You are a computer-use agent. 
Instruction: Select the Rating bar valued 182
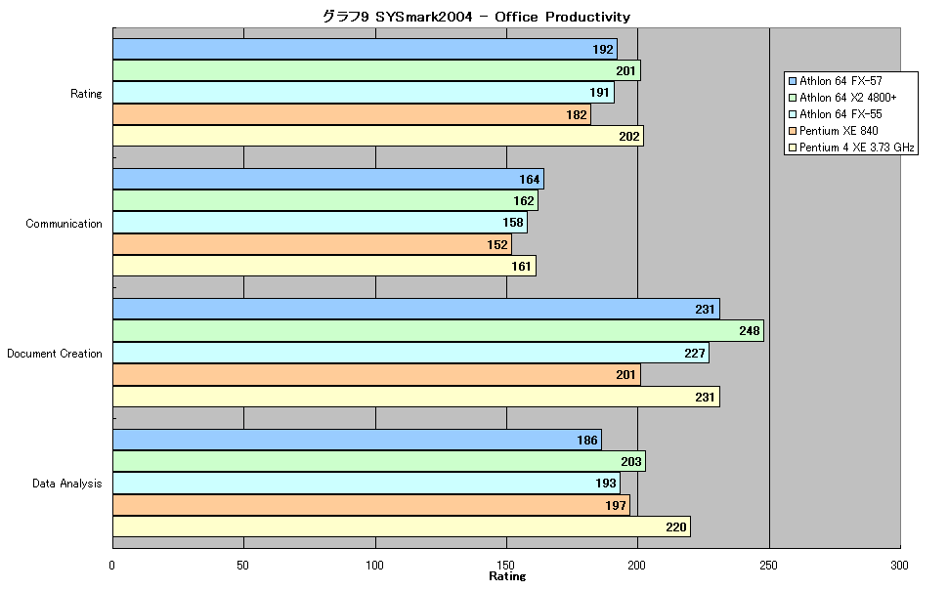coord(352,114)
